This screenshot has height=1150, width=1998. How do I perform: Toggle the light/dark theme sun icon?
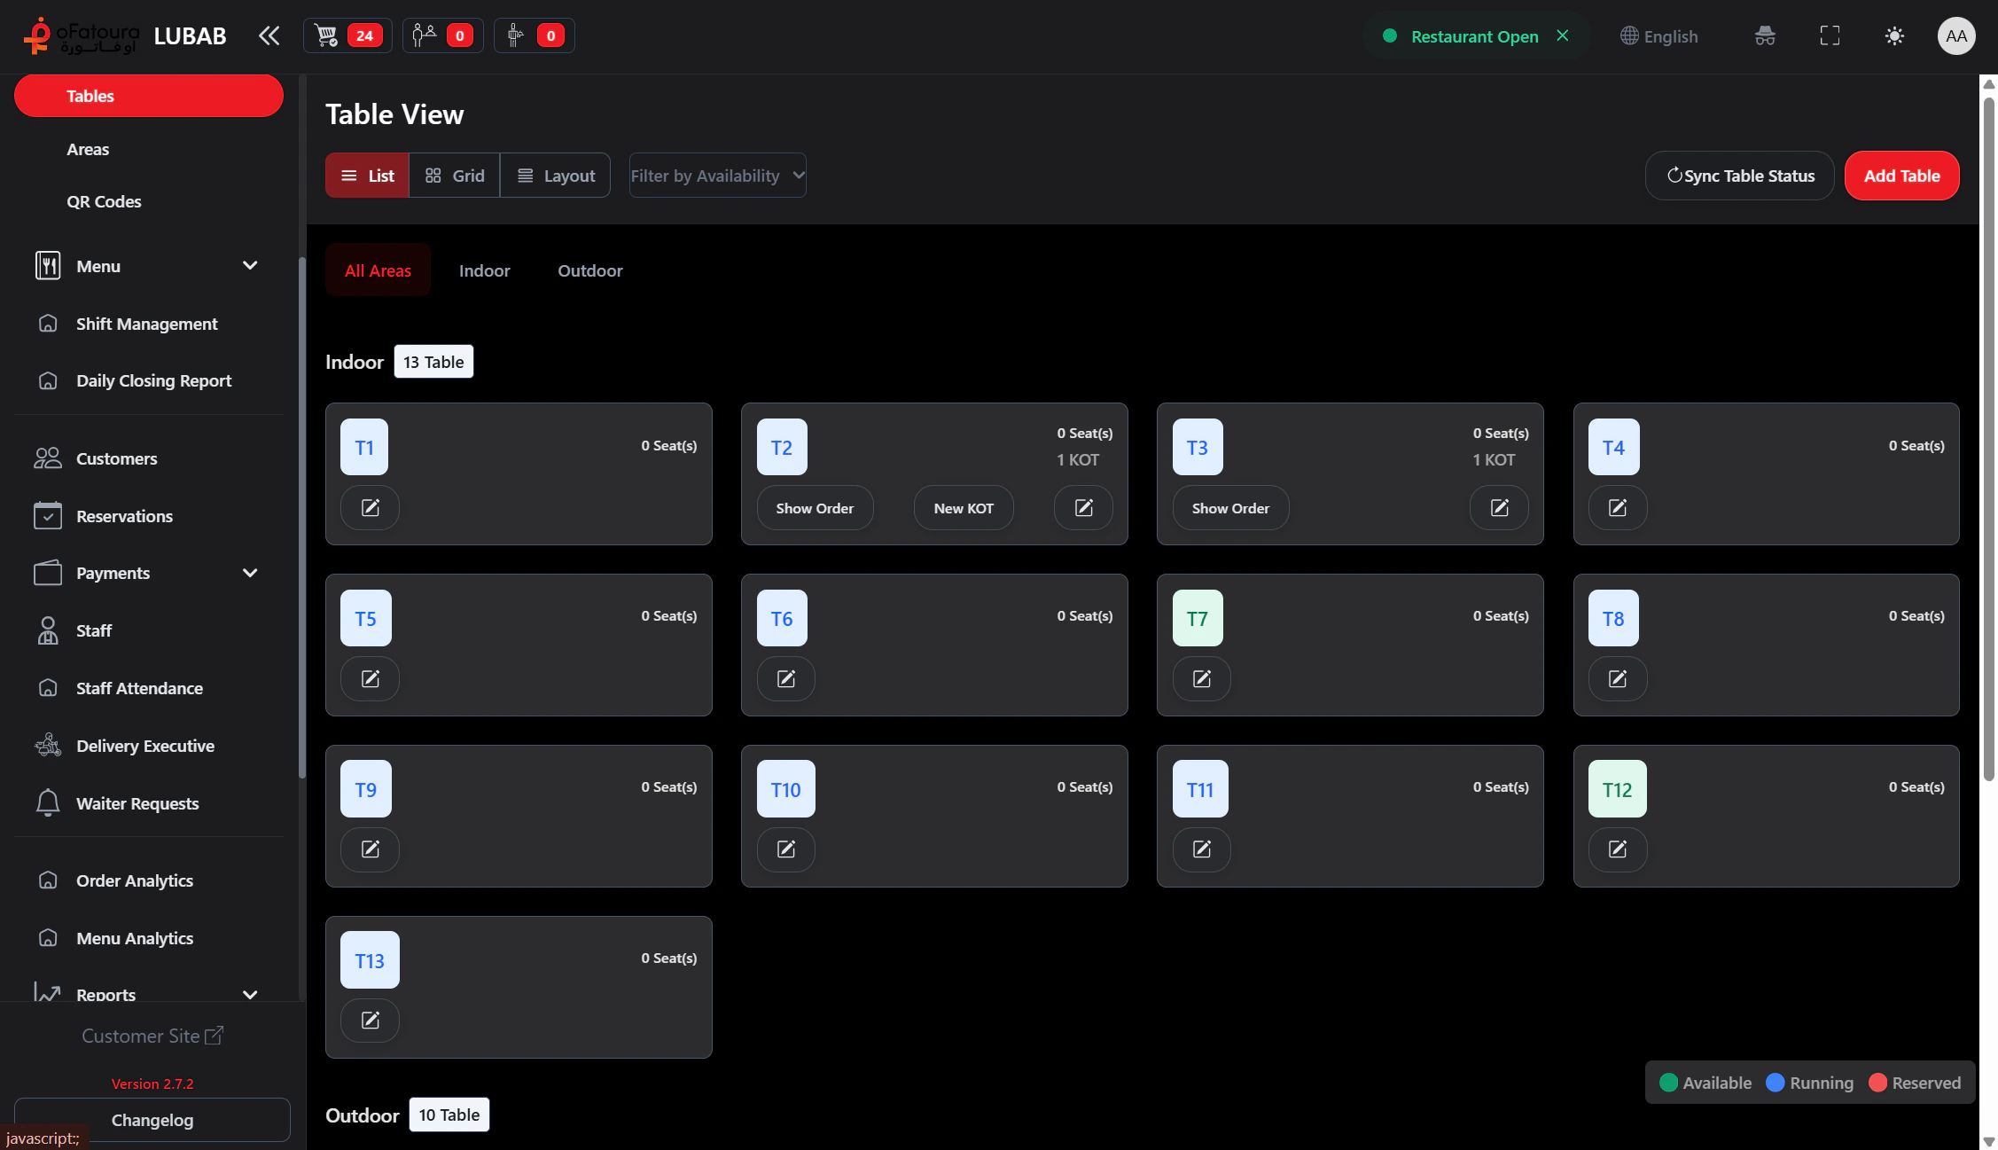(x=1893, y=35)
